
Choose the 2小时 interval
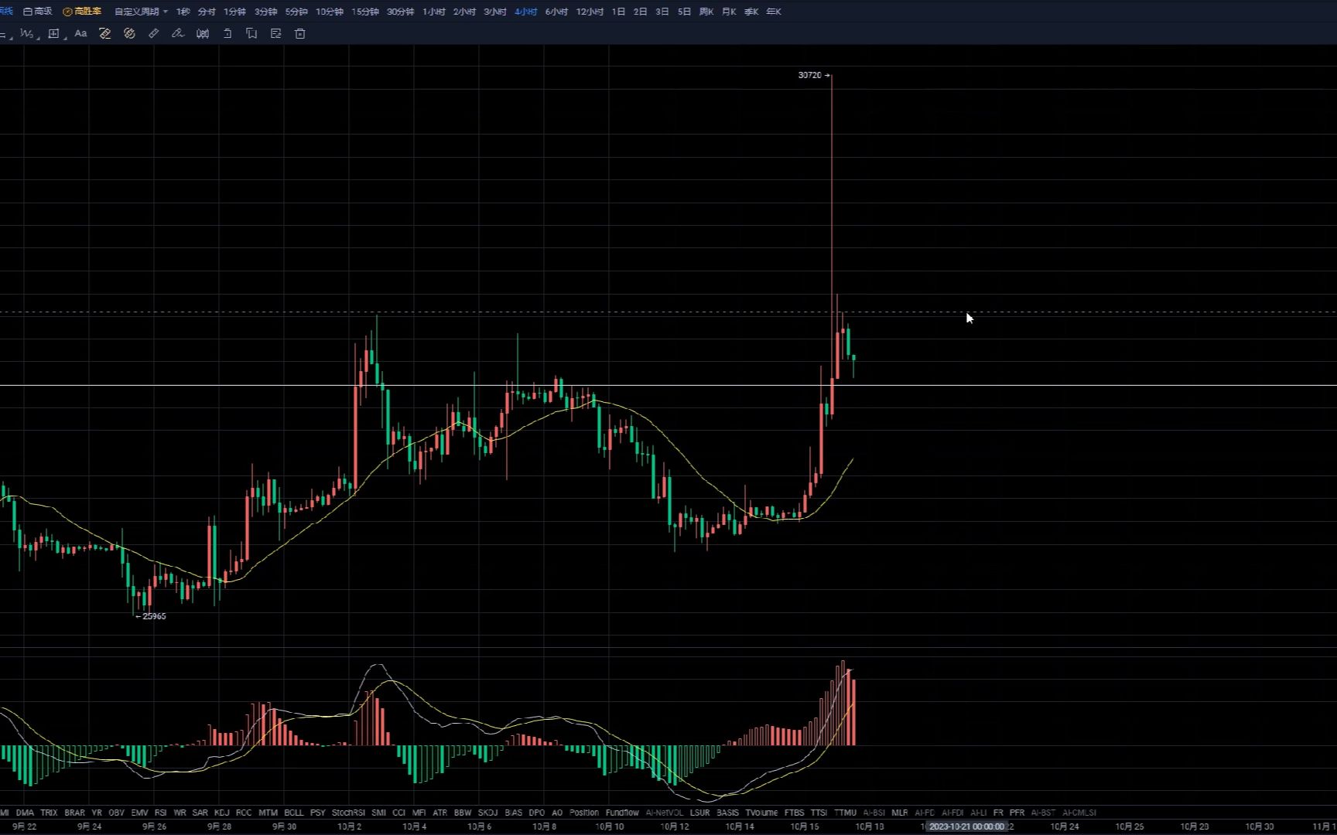tap(464, 12)
